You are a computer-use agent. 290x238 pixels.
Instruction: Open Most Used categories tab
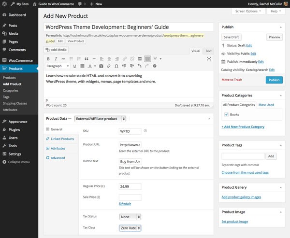[266, 105]
